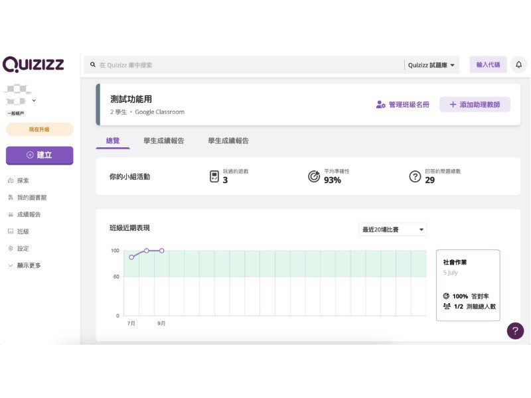Go to 班級 in the sidebar
The width and height of the screenshot is (531, 398).
(23, 232)
